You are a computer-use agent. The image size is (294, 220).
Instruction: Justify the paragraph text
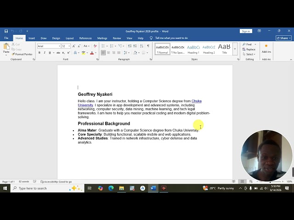(119, 53)
